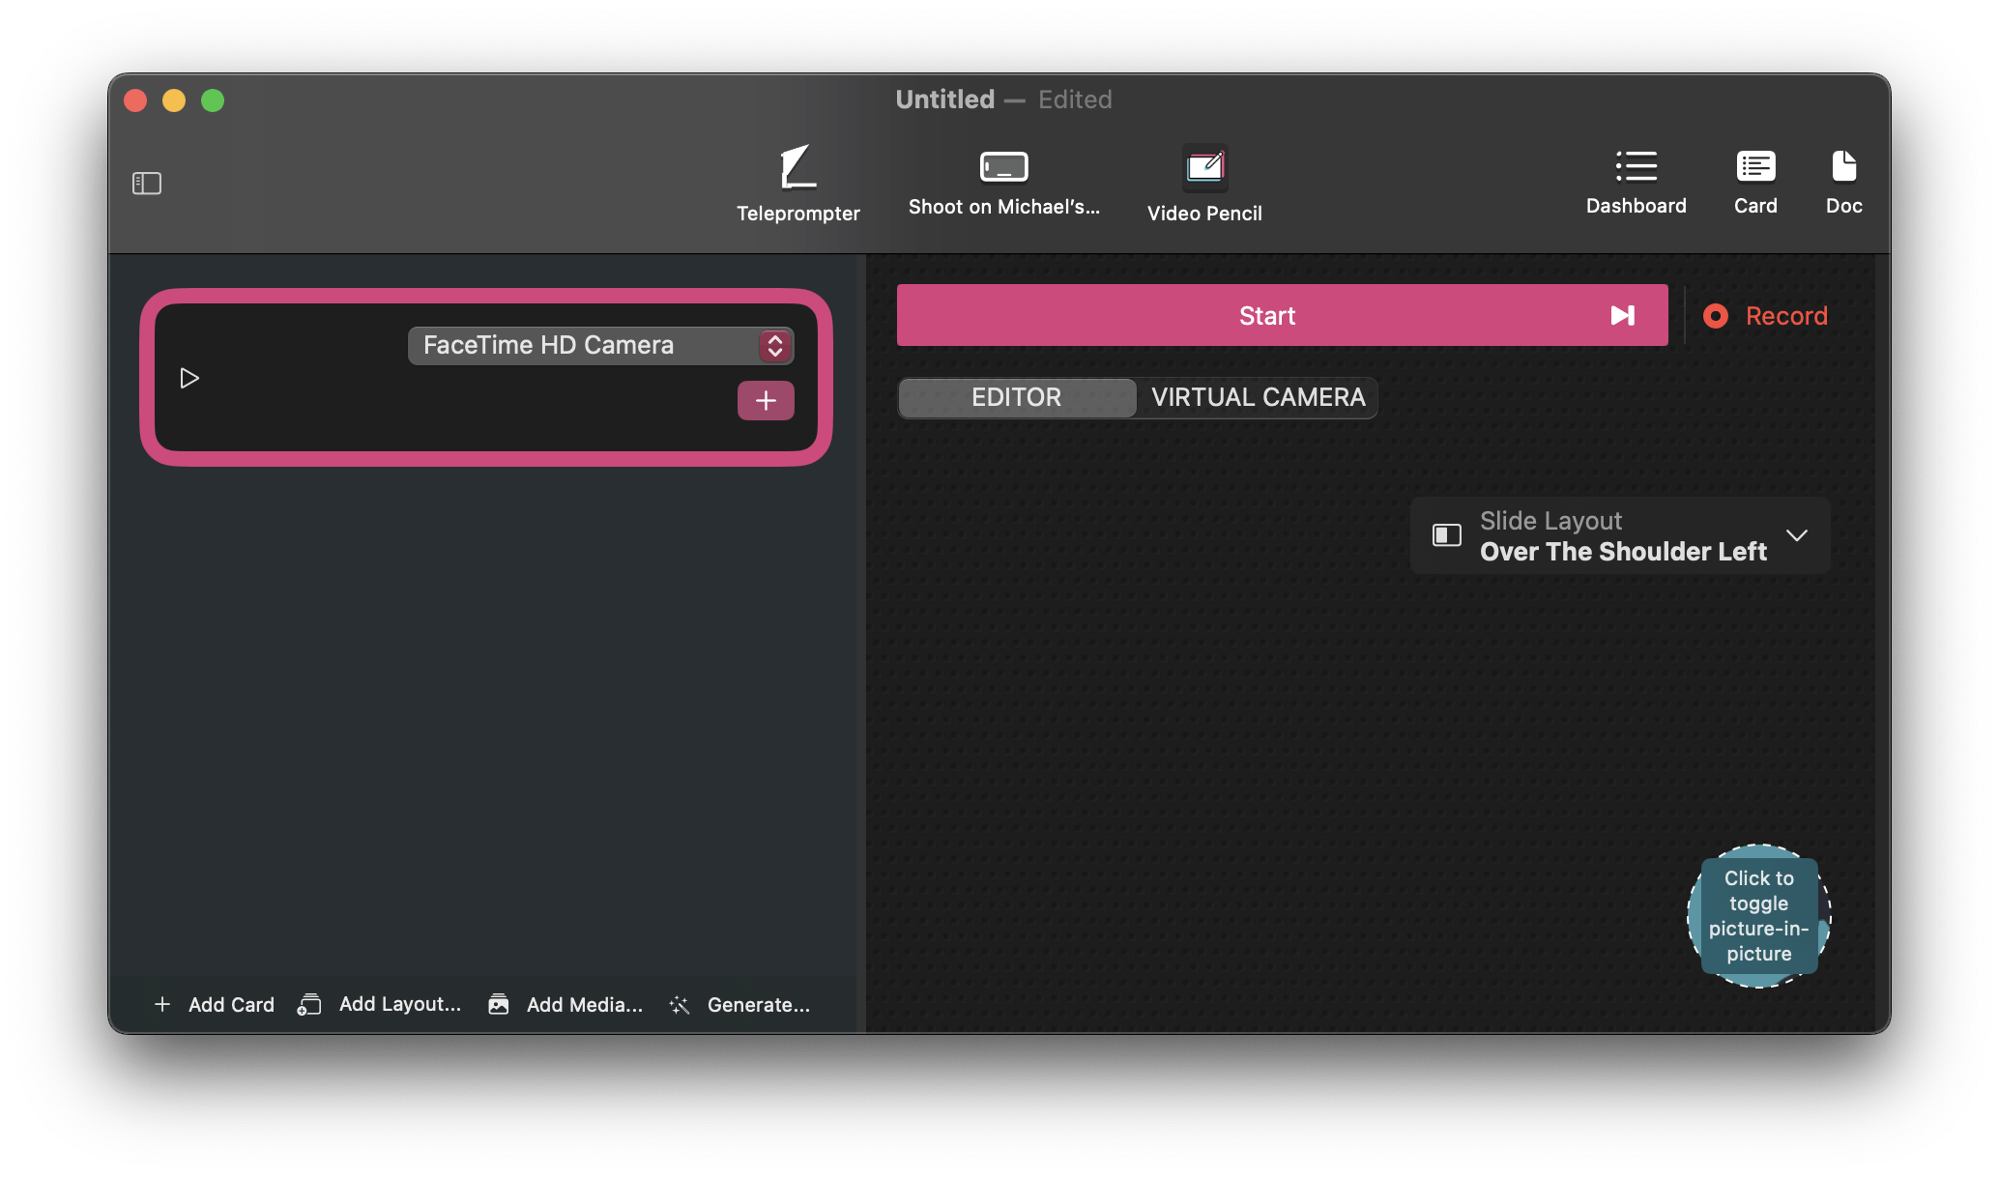The width and height of the screenshot is (1999, 1177).
Task: Toggle VIRTUAL CAMERA mode
Action: [1255, 398]
